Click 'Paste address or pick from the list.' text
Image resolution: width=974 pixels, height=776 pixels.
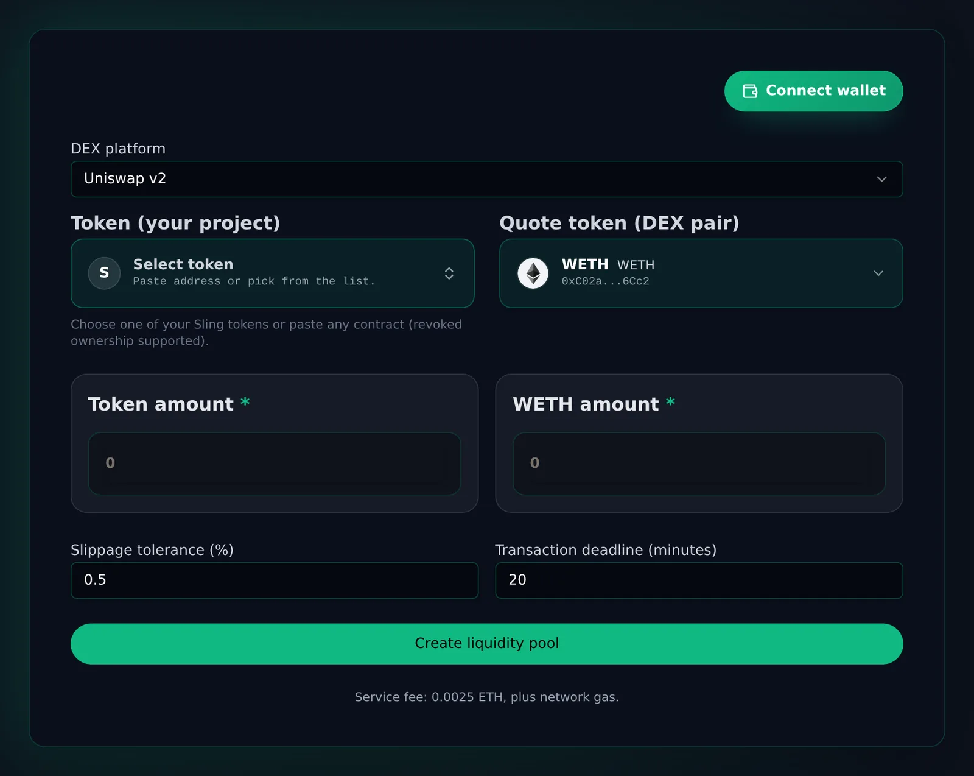254,281
